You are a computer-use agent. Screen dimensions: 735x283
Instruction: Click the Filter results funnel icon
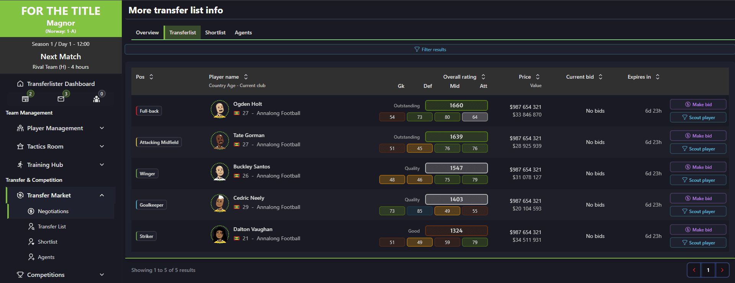point(417,50)
